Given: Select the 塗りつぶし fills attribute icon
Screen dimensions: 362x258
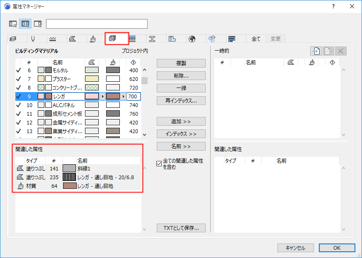Looking at the screenshot, I should [73, 39].
